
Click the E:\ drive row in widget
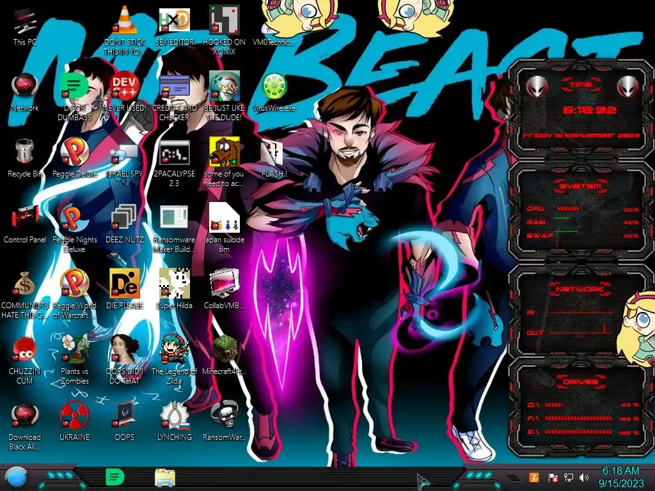pyautogui.click(x=583, y=432)
